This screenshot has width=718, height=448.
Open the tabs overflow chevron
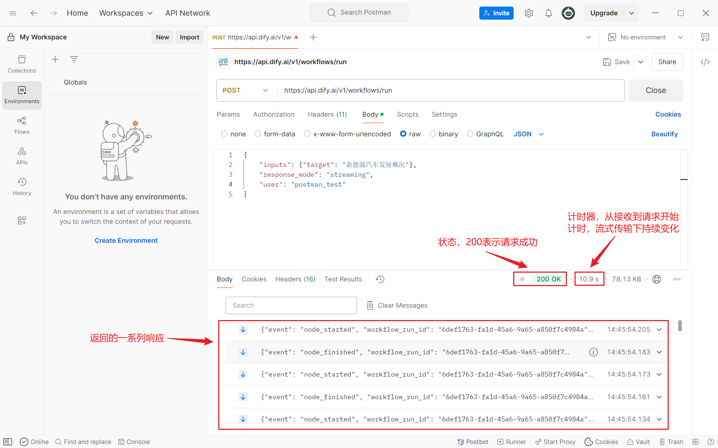(x=588, y=37)
